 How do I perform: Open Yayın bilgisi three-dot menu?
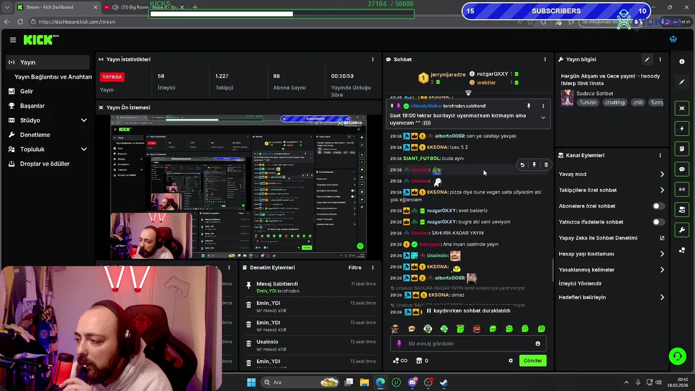(x=660, y=59)
